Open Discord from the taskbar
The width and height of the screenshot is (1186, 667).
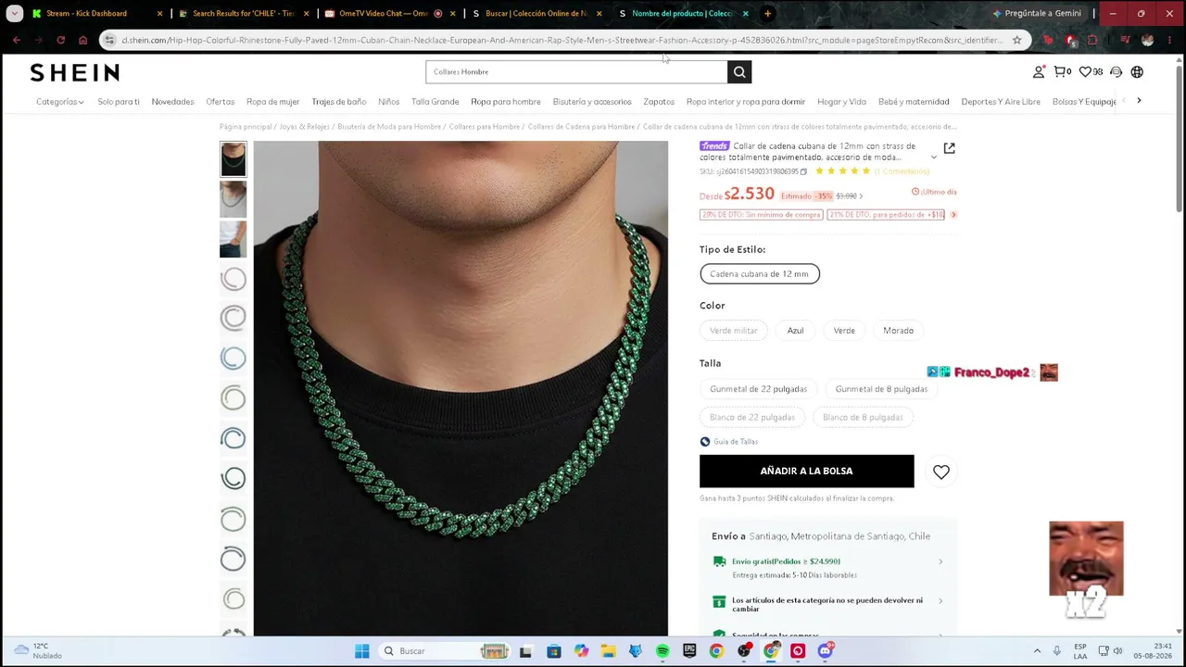coord(826,651)
